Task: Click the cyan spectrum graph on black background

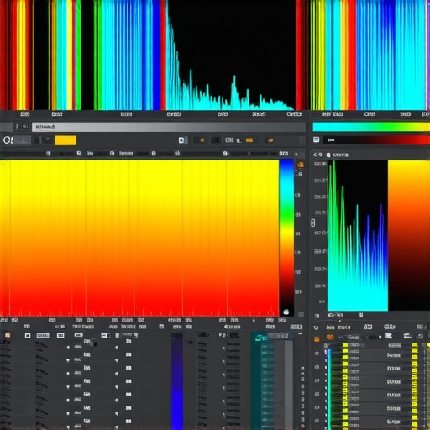Action: [231, 55]
